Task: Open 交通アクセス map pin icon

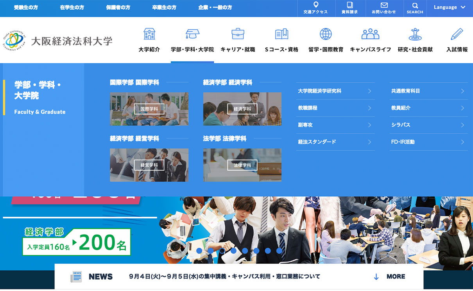Action: coord(316,5)
